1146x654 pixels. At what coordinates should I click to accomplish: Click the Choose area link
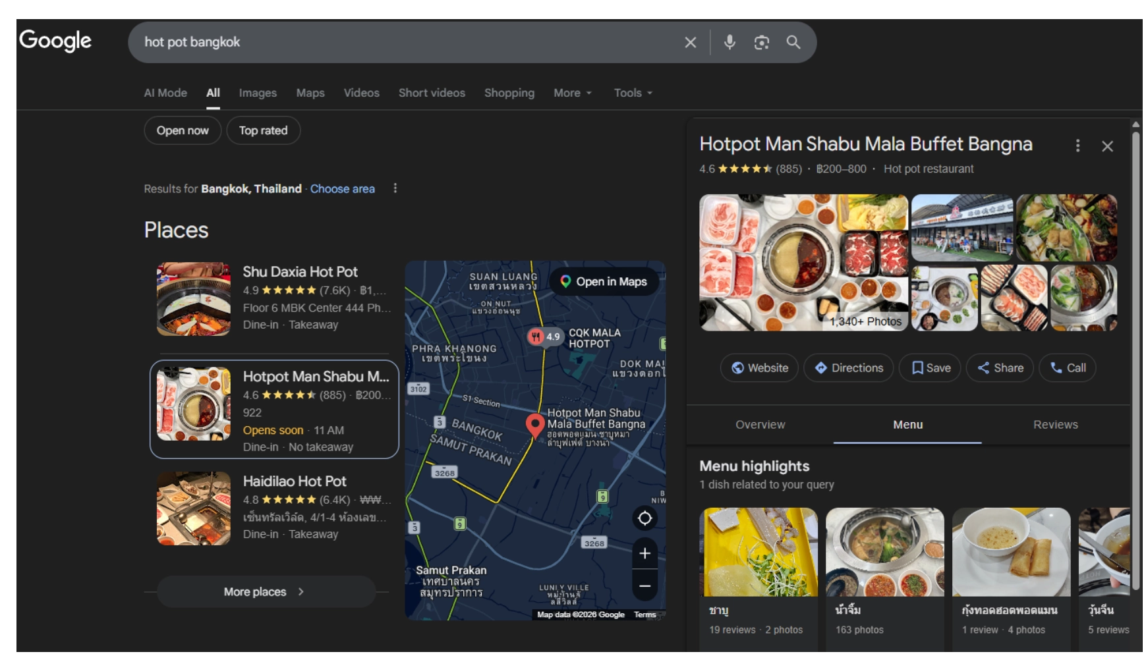click(342, 189)
